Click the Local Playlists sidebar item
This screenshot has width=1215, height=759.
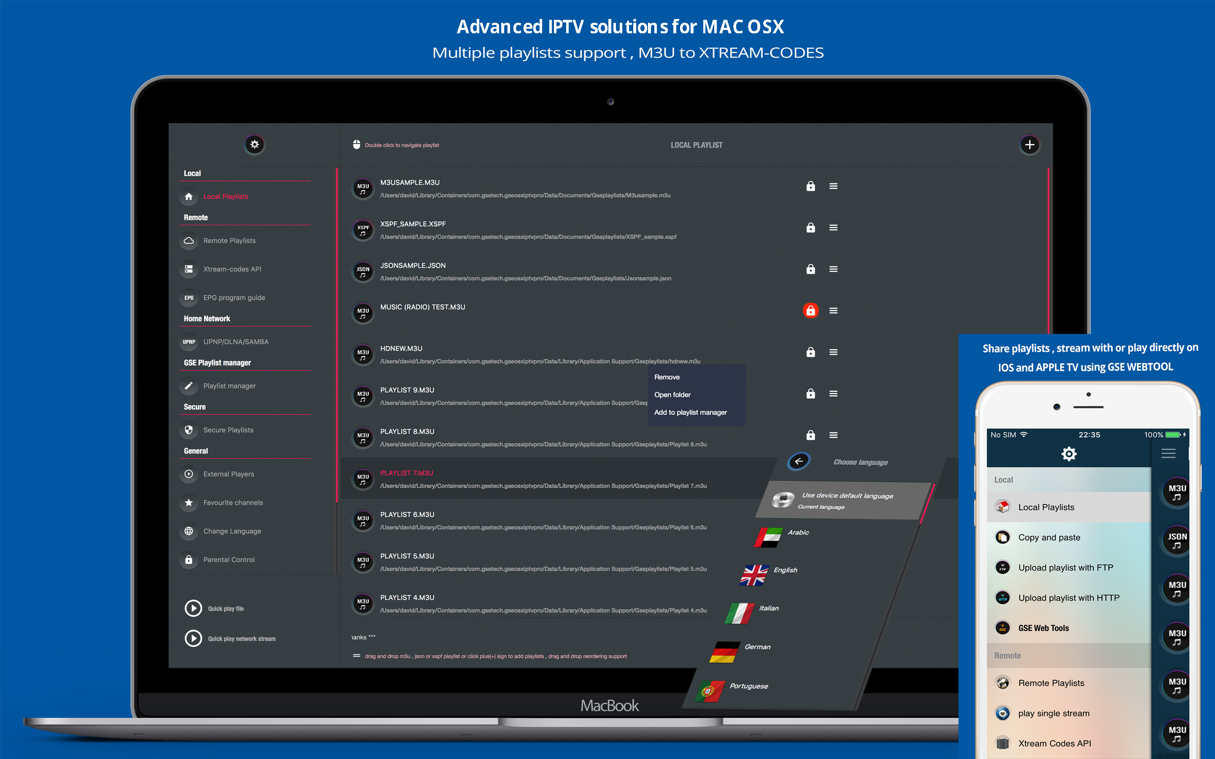click(225, 196)
